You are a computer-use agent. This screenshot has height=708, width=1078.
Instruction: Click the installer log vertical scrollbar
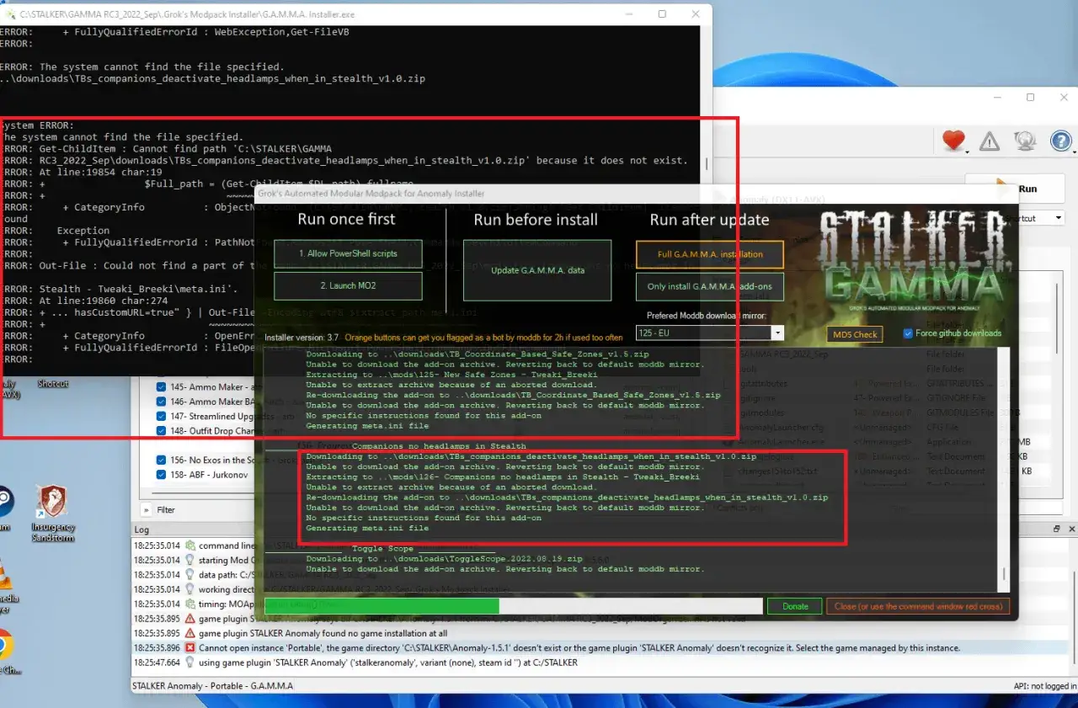click(x=1002, y=471)
